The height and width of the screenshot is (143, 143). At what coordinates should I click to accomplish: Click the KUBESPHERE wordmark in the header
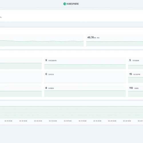[73, 4]
